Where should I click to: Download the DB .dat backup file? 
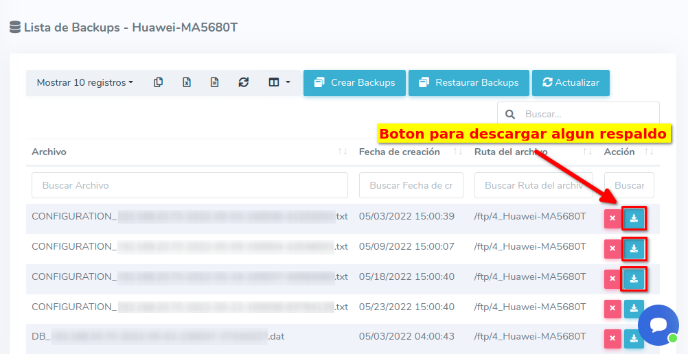[634, 338]
